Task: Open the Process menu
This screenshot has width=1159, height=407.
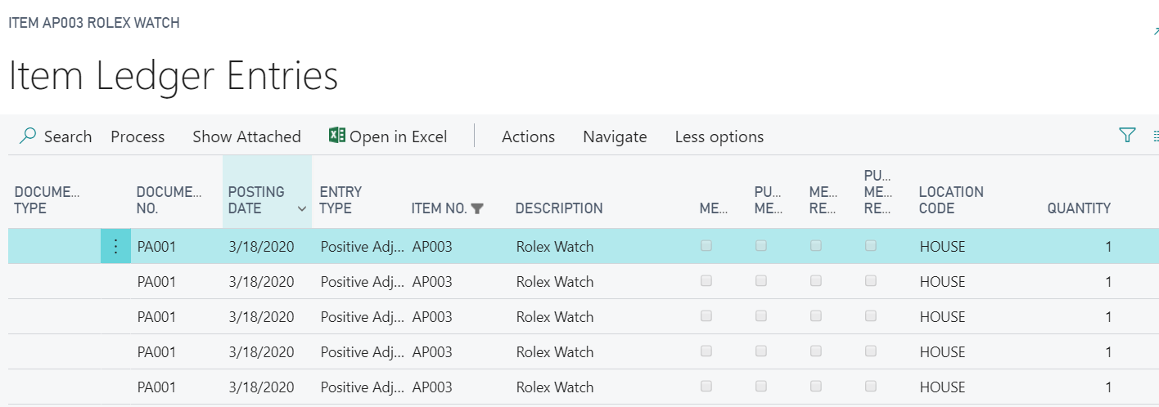Action: point(138,136)
